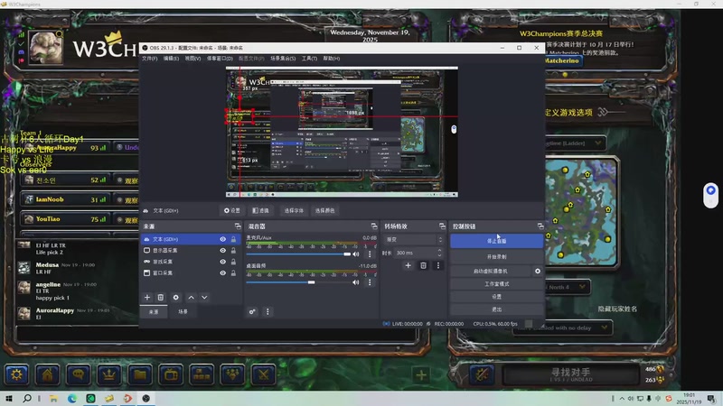This screenshot has height=406, width=723.
Task: Open virtual camera settings gear icon
Action: pos(538,272)
